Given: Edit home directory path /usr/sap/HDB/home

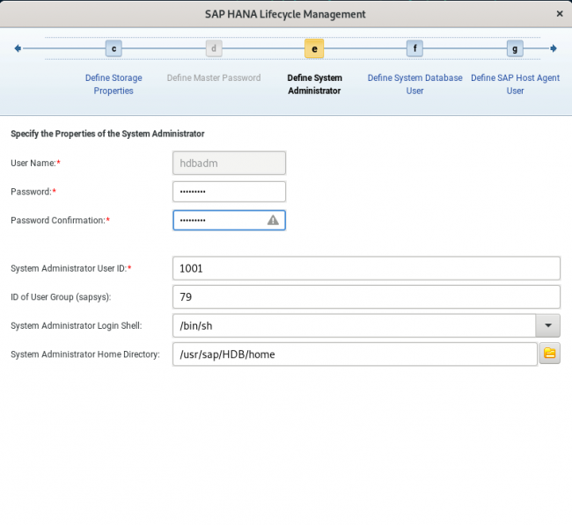Looking at the screenshot, I should point(355,354).
